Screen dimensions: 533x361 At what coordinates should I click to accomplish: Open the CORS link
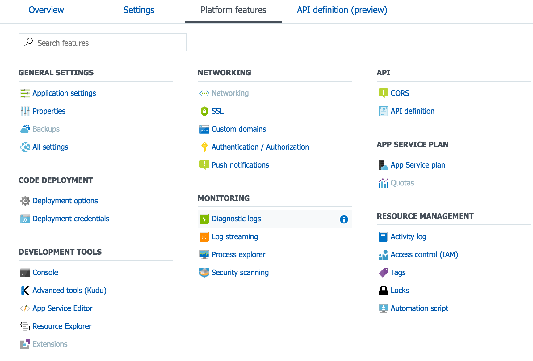[x=400, y=93]
